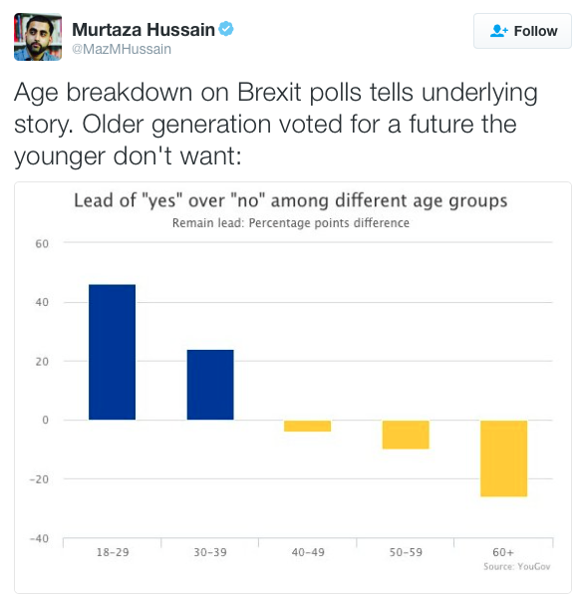Click the tweet text about Brexit polls
This screenshot has width=581, height=602.
276,124
